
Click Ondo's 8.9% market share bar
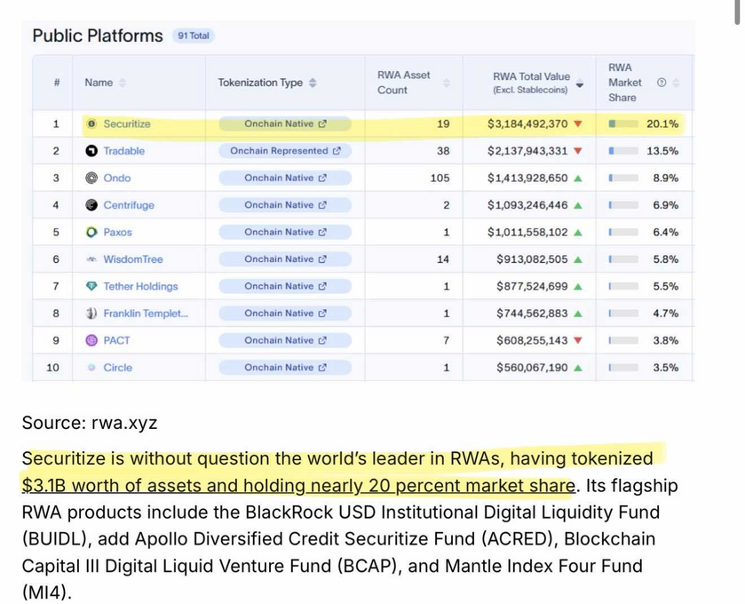click(623, 179)
